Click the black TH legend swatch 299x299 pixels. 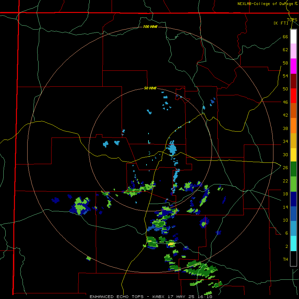point(293,258)
